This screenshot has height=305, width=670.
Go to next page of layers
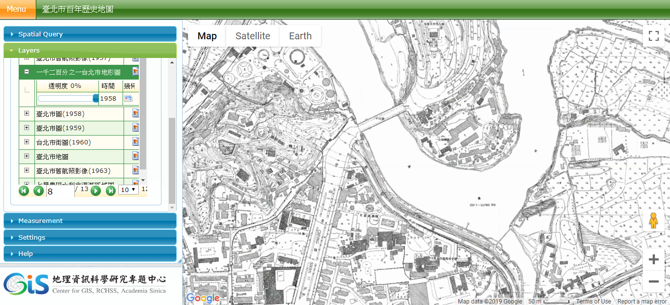96,191
